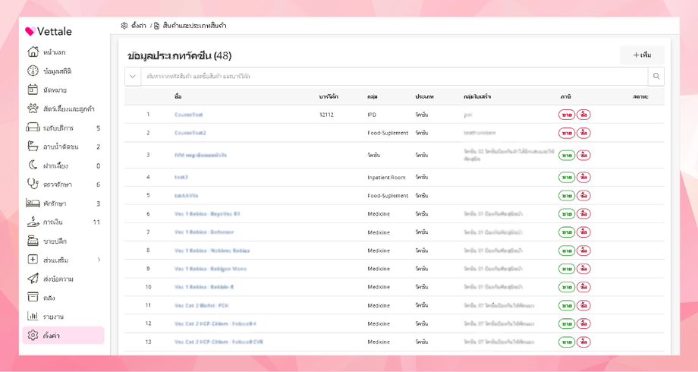Select ขายปลีก retail menu item
The width and height of the screenshot is (698, 372).
[55, 241]
